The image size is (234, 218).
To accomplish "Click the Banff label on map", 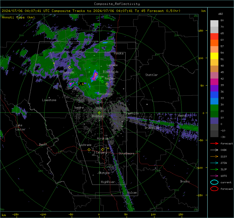I will (43, 145).
